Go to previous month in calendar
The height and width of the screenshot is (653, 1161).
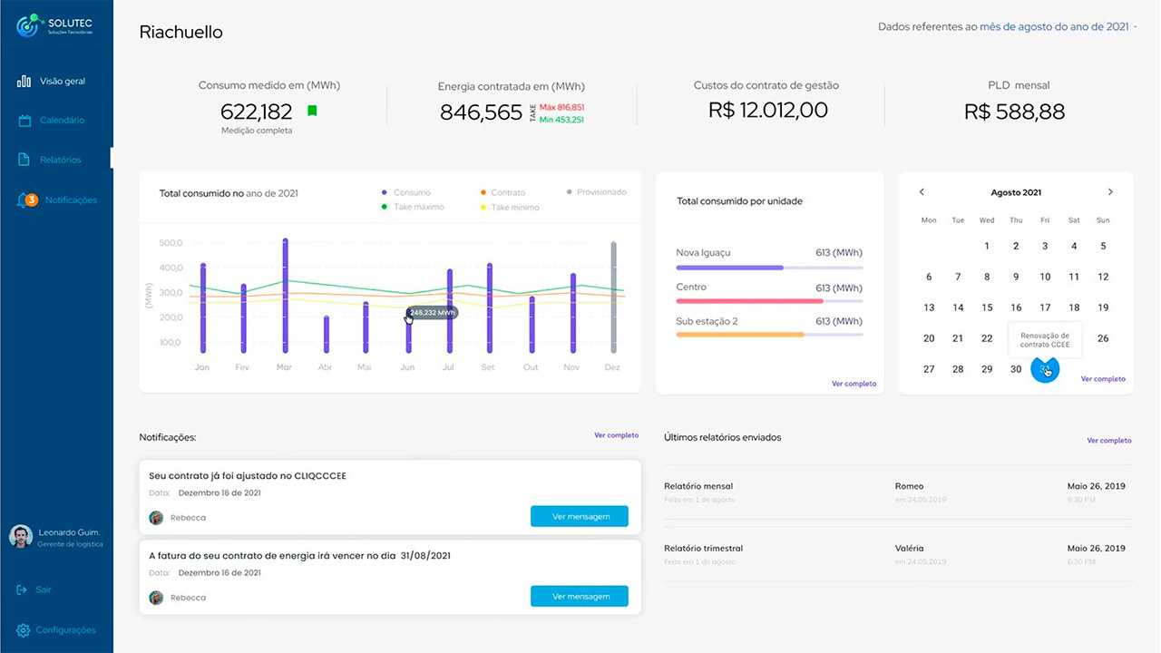click(x=922, y=192)
